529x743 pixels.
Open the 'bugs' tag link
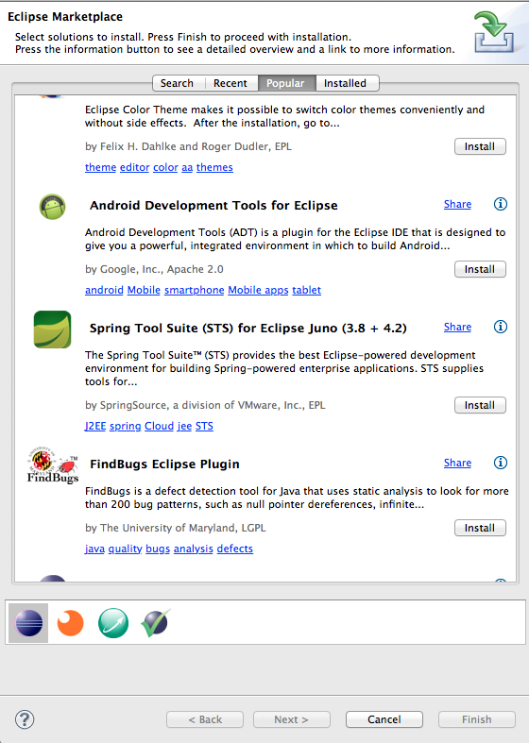158,549
